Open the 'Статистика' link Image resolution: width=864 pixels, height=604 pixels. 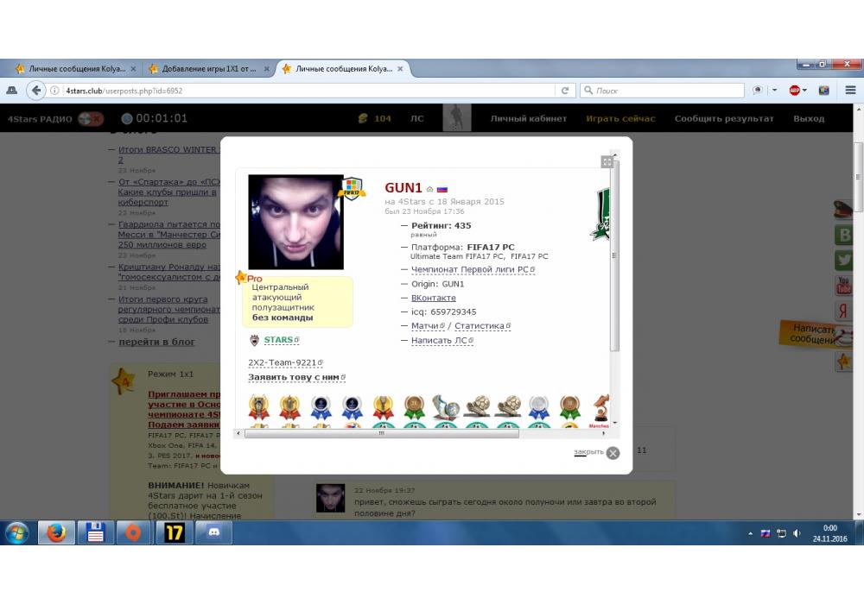tap(480, 325)
